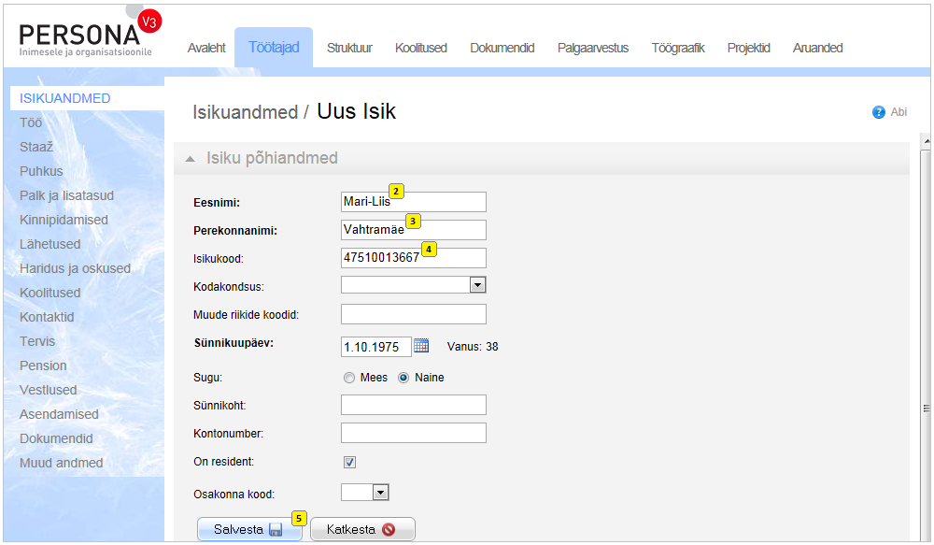
Task: Click the Kontonumber input field
Action: [x=413, y=432]
